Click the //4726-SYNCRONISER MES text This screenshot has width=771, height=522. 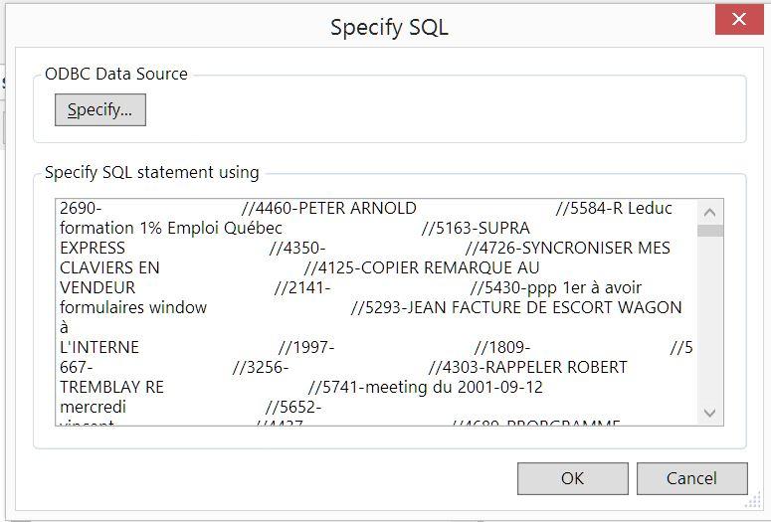coord(567,248)
